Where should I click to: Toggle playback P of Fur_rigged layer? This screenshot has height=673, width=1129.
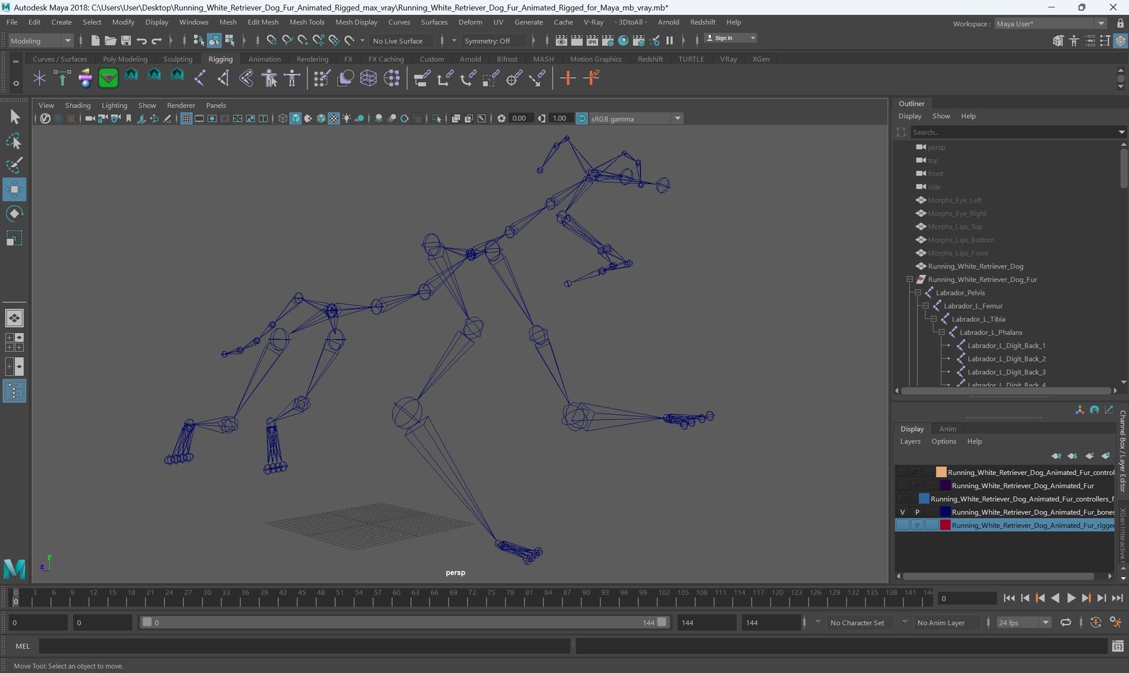tap(917, 525)
